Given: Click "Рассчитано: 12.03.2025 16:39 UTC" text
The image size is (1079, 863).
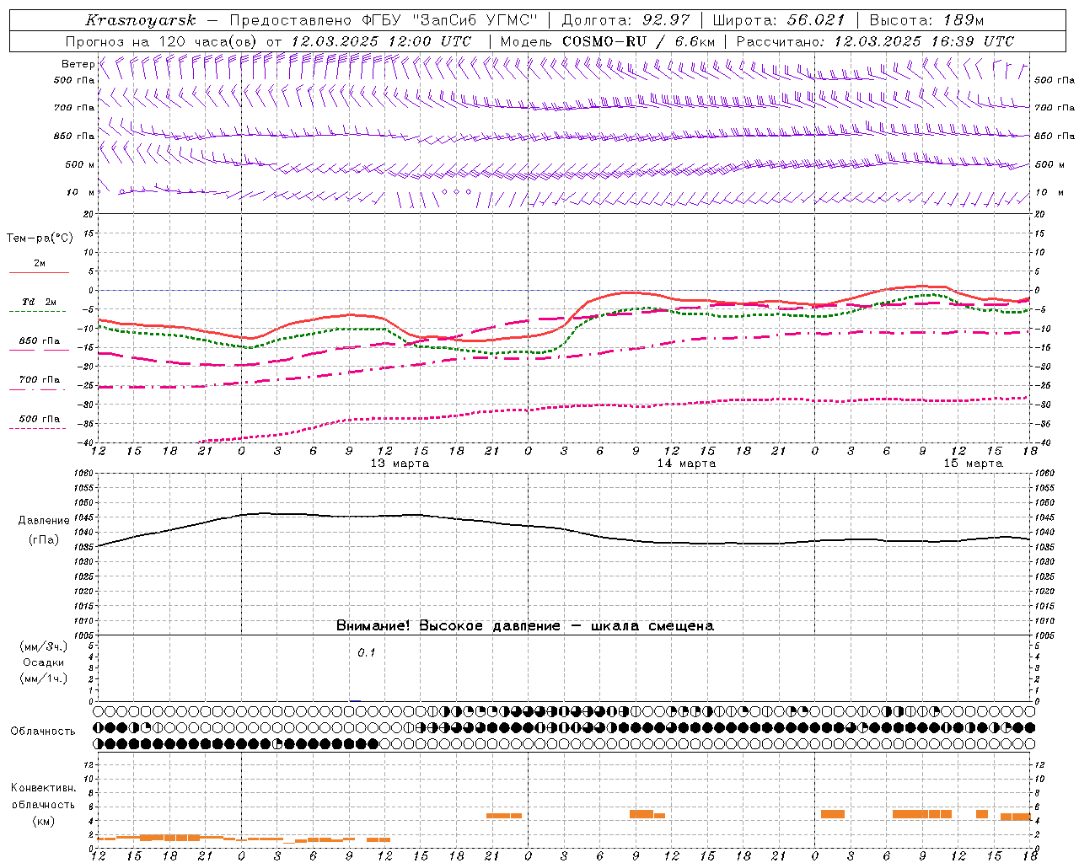Looking at the screenshot, I should point(875,41).
